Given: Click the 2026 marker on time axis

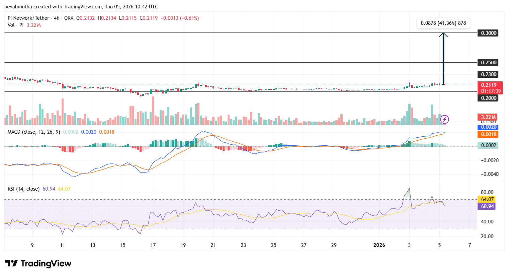Looking at the screenshot, I should pos(379,245).
